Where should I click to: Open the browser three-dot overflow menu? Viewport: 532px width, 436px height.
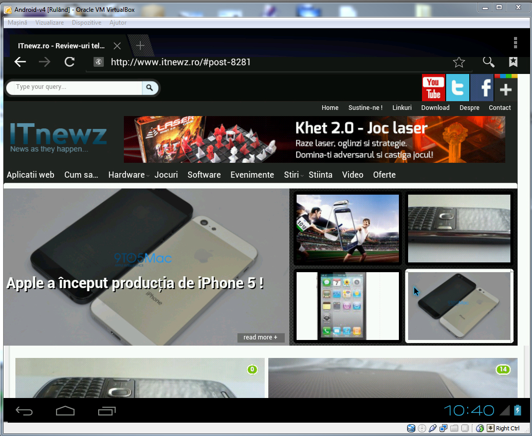[x=515, y=43]
